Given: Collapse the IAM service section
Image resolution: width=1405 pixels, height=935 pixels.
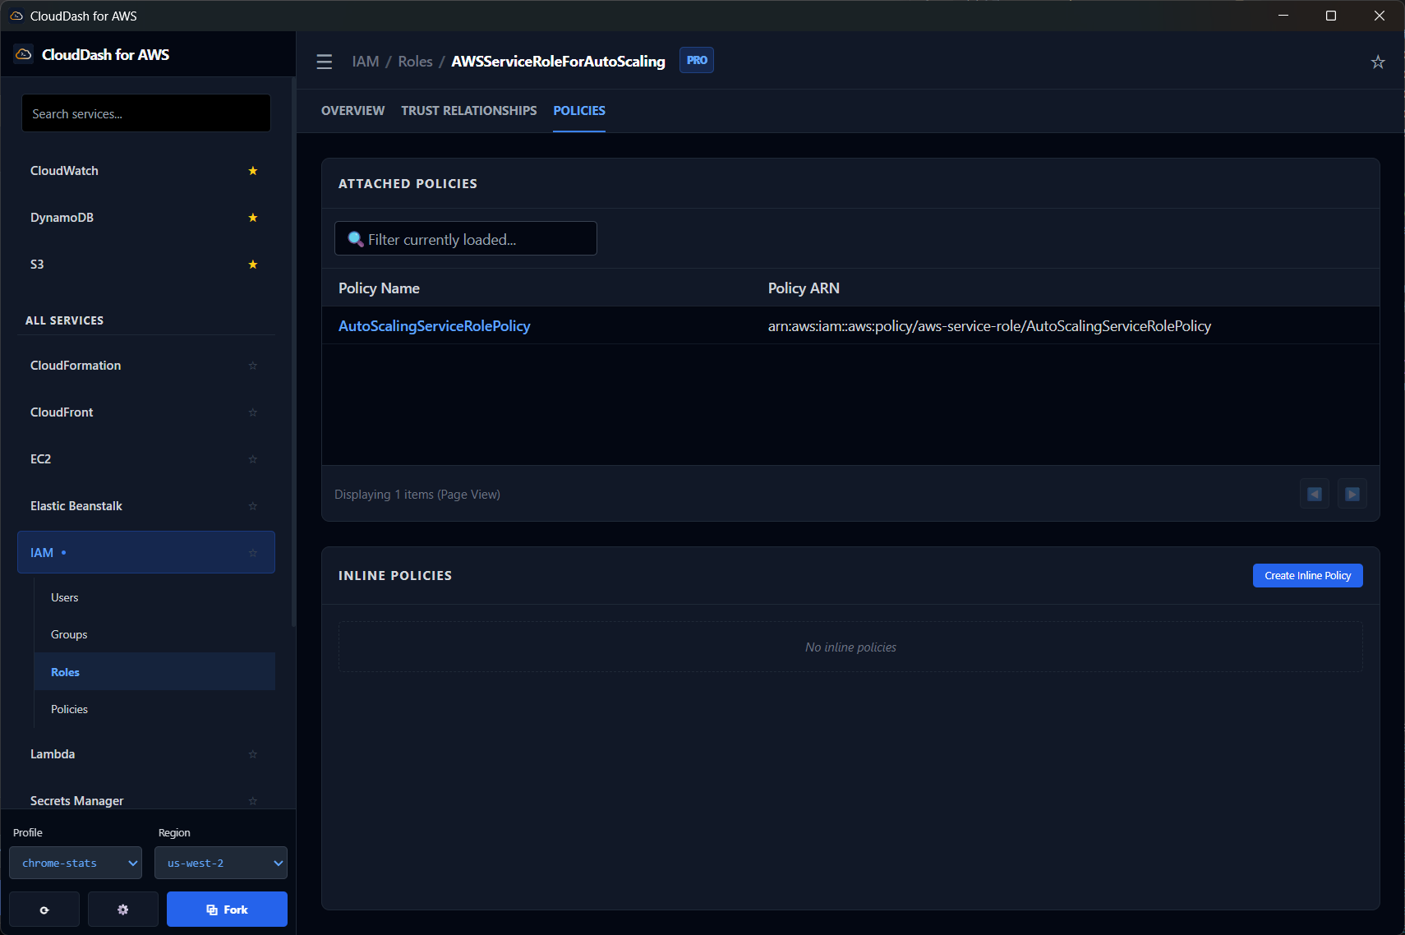Looking at the screenshot, I should 145,552.
